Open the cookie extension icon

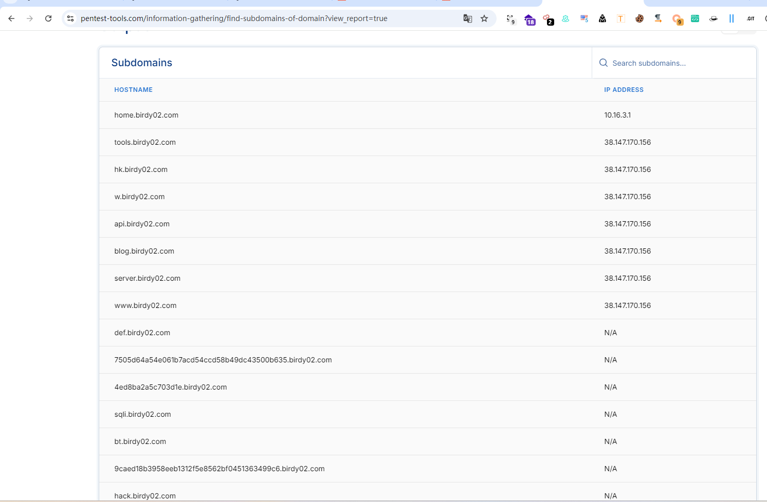coord(640,18)
